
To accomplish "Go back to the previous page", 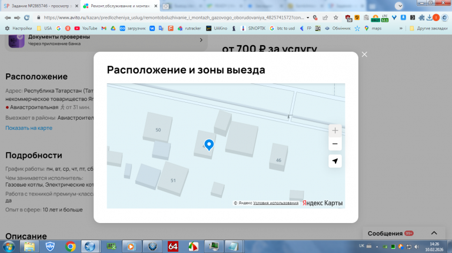I will (8, 18).
